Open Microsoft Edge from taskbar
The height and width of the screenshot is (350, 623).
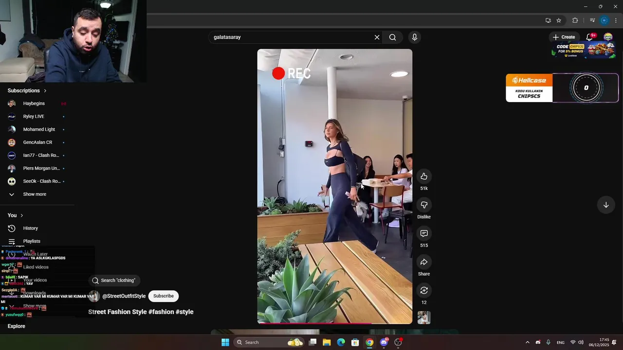(341, 342)
